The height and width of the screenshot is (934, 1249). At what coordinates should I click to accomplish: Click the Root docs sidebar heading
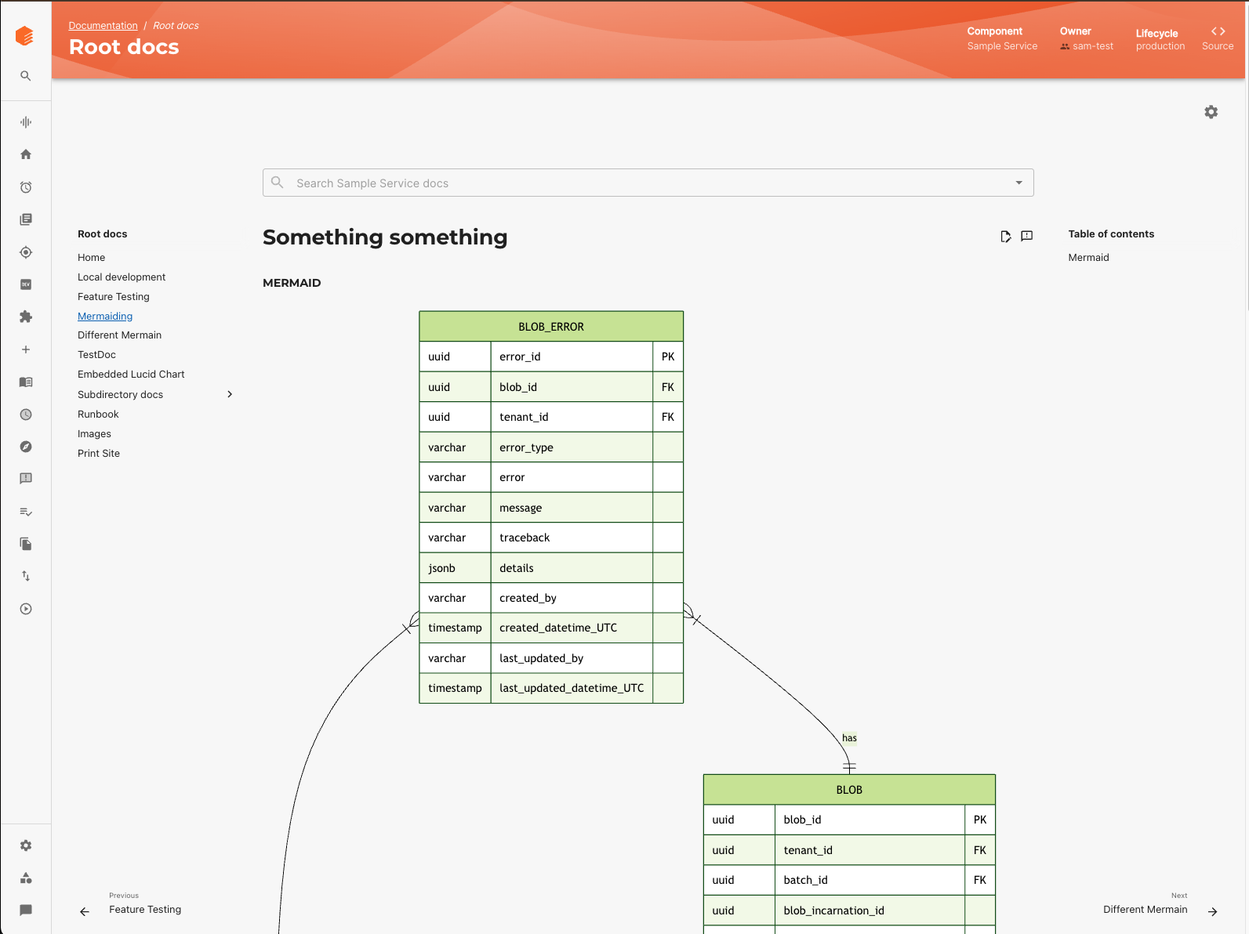point(102,234)
